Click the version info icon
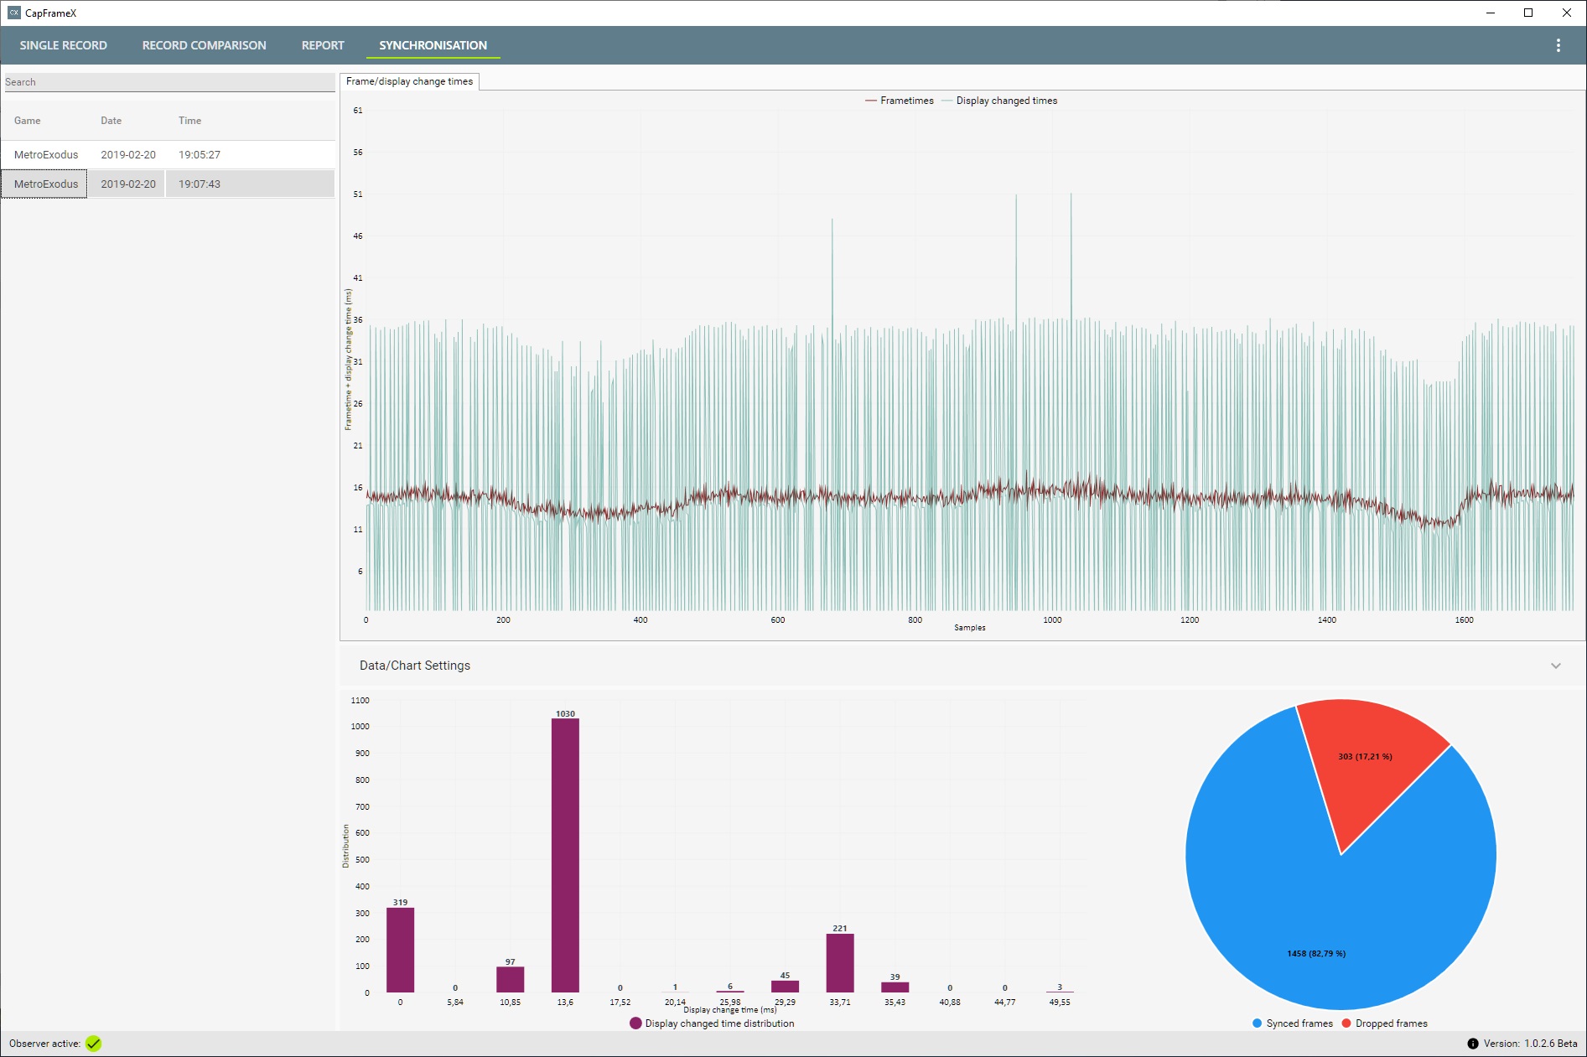Viewport: 1587px width, 1057px height. 1472,1044
